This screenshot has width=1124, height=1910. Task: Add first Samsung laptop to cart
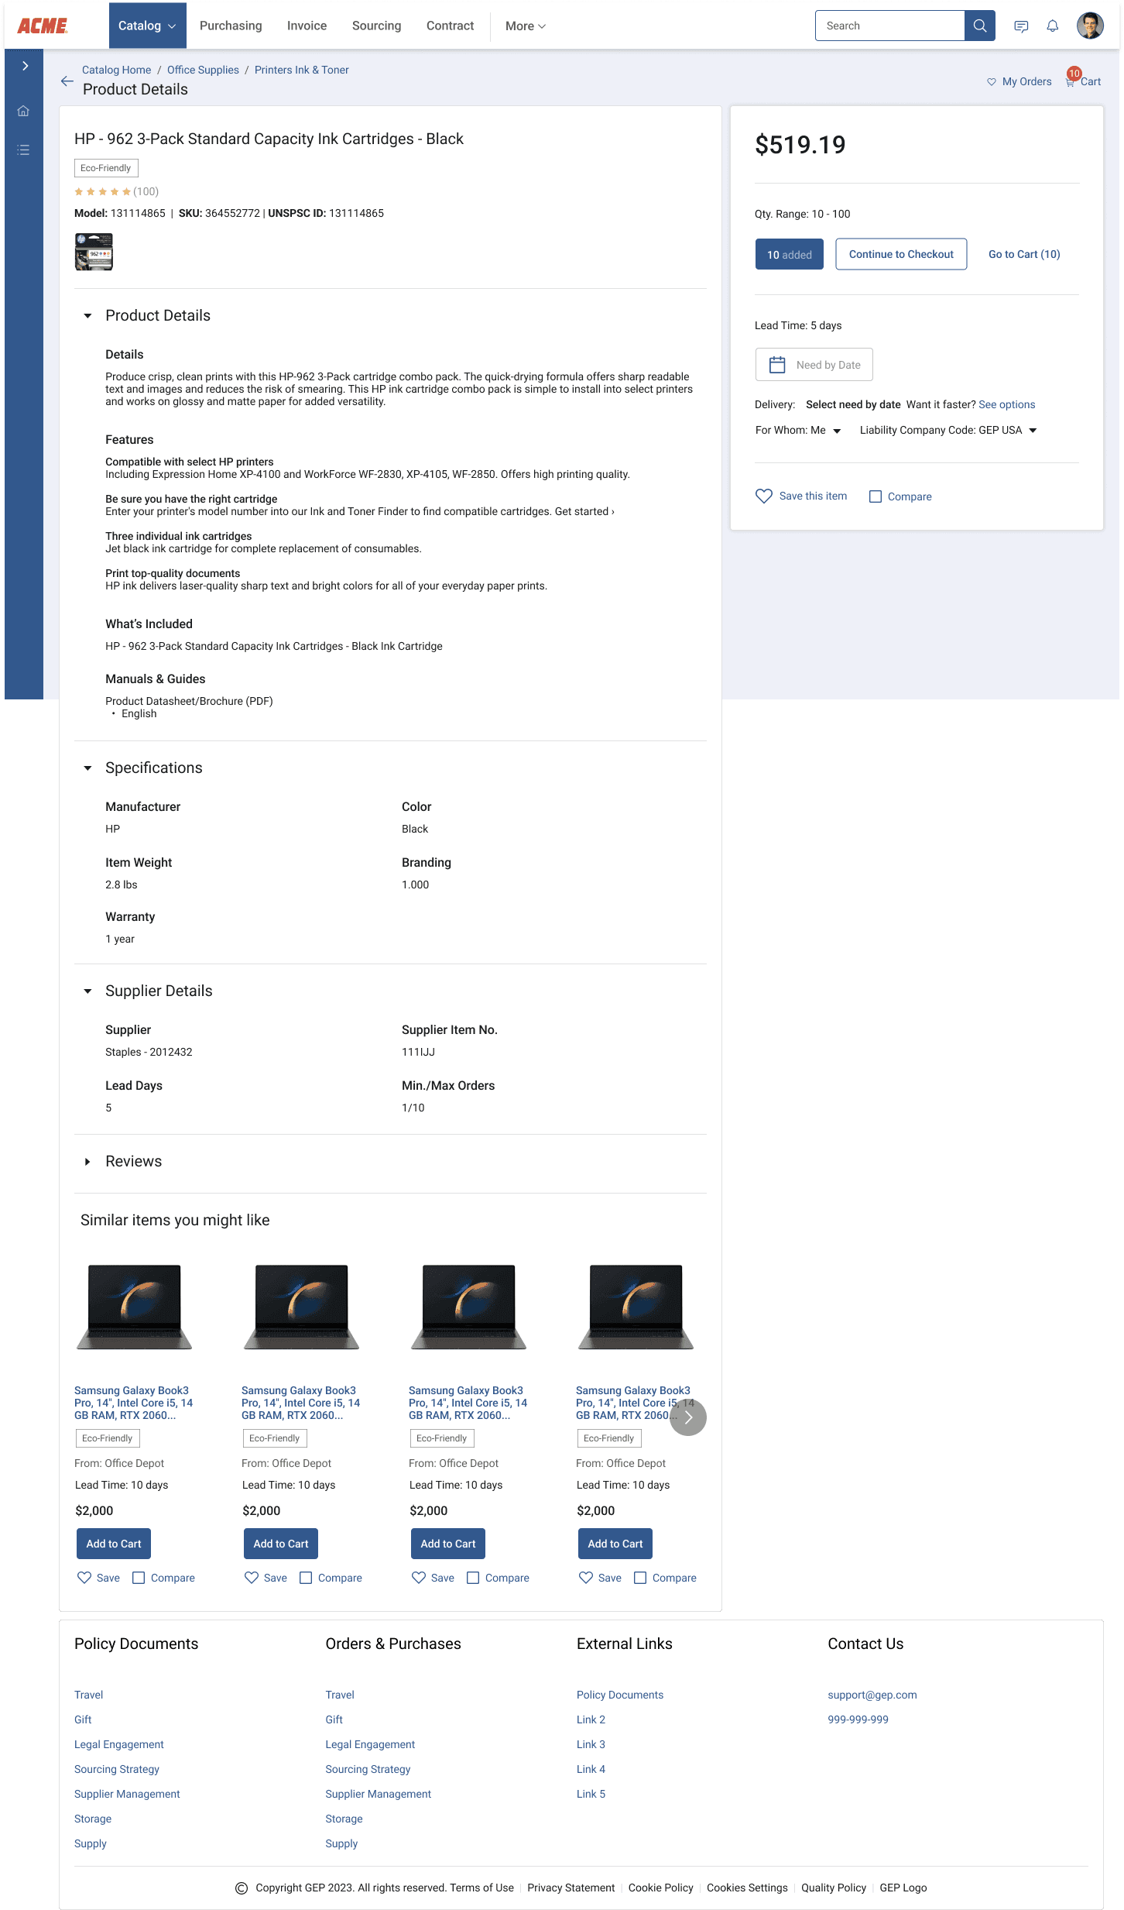[x=114, y=1544]
